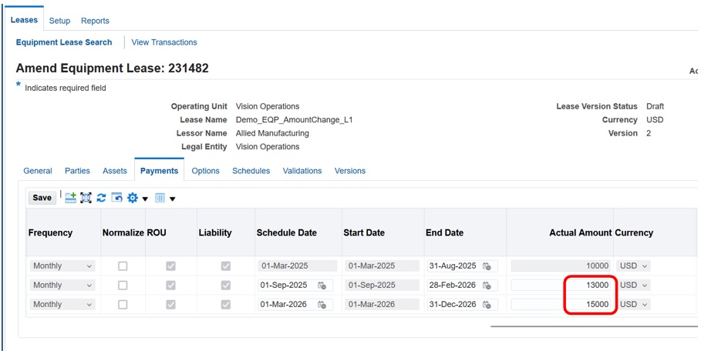This screenshot has height=354, width=701.
Task: Open Frequency dropdown in 01-Mar-2026 row
Action: coord(62,305)
